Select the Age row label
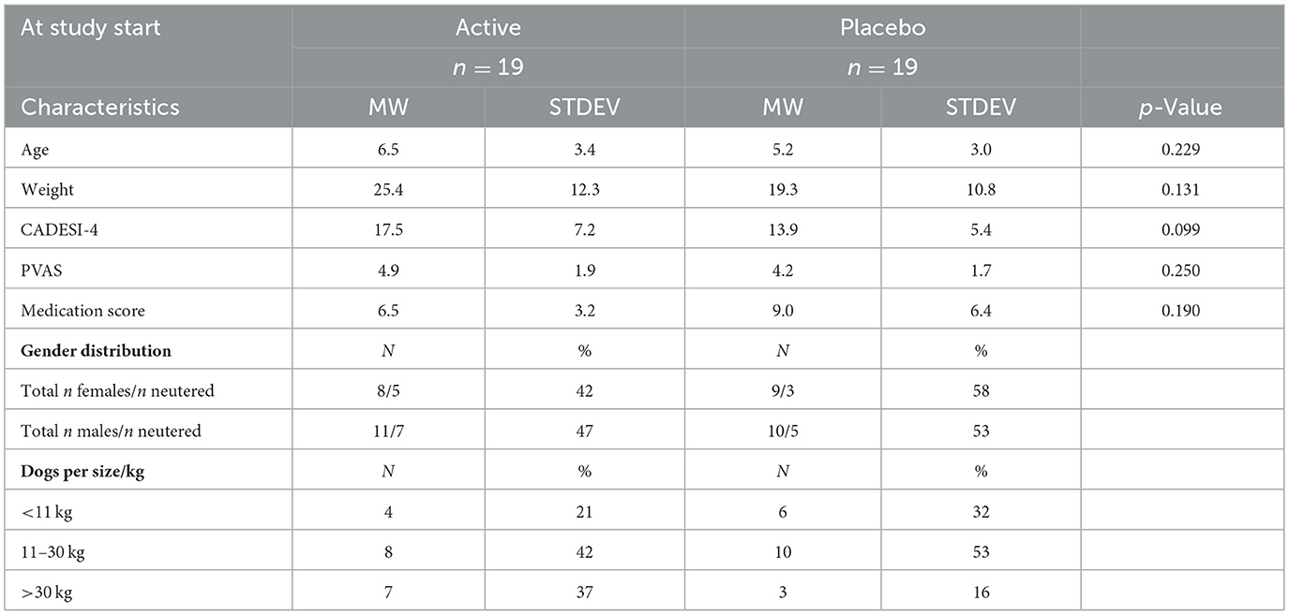This screenshot has height=615, width=1289. pos(33,148)
